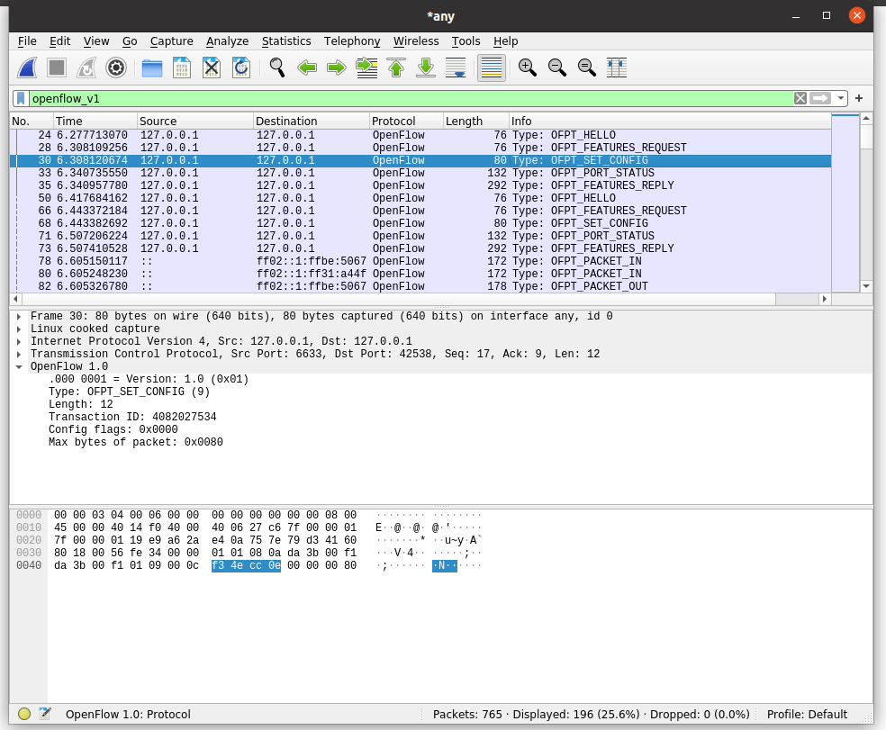Toggle auto-scroll during live capture

point(456,68)
